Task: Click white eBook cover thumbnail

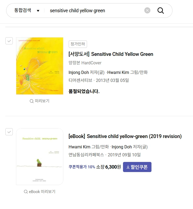Action: pos(40,156)
